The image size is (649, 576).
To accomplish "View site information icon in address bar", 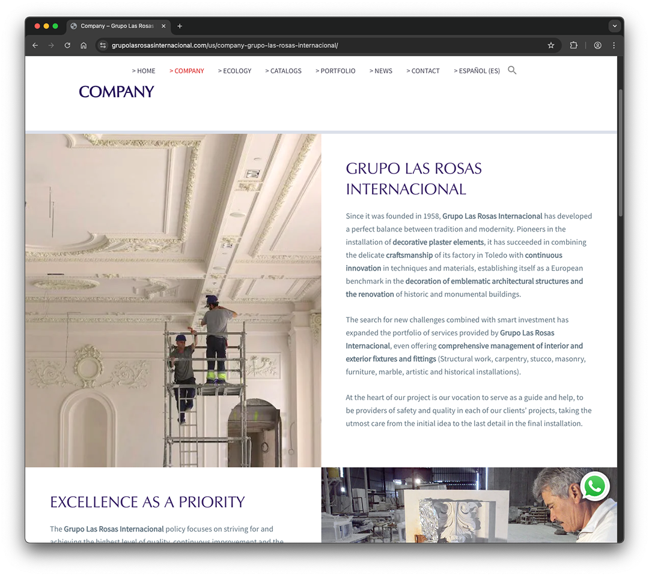I will click(x=103, y=46).
